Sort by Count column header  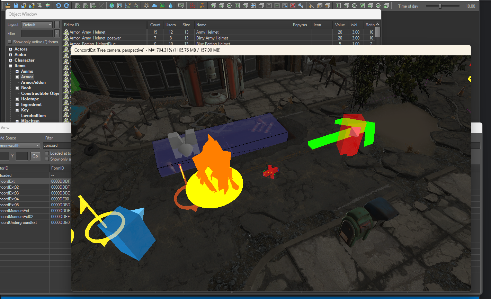point(155,25)
